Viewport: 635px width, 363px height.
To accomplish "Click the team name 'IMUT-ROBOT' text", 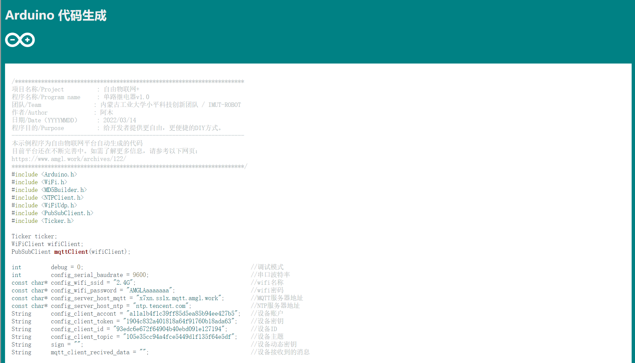I will coord(224,105).
